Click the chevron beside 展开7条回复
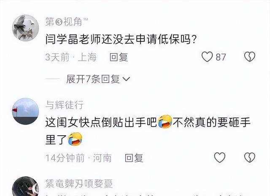 point(126,79)
